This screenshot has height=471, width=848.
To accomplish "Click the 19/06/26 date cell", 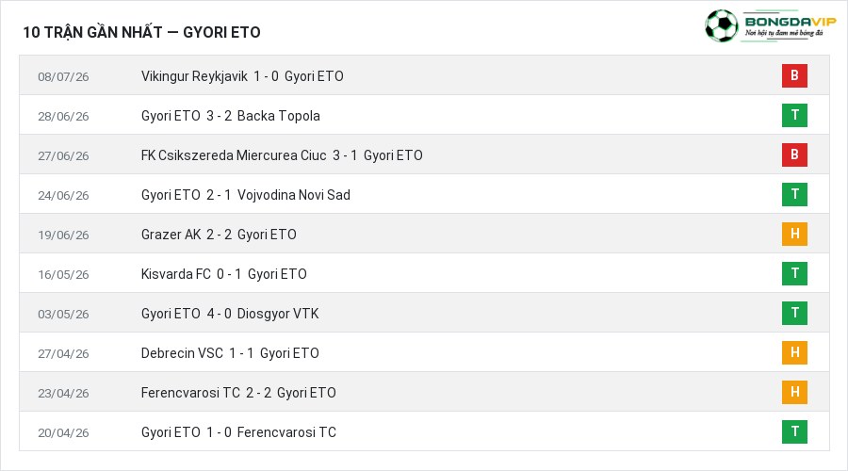I will [63, 235].
